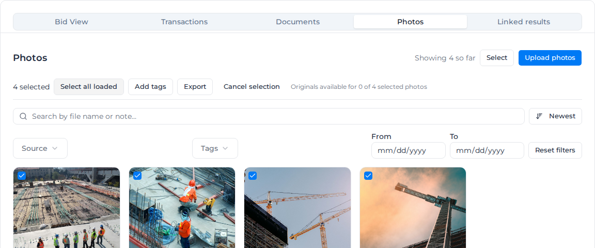Viewport: 595px width, 248px height.
Task: Uncheck the yellow tower cranes photo
Action: (x=253, y=176)
